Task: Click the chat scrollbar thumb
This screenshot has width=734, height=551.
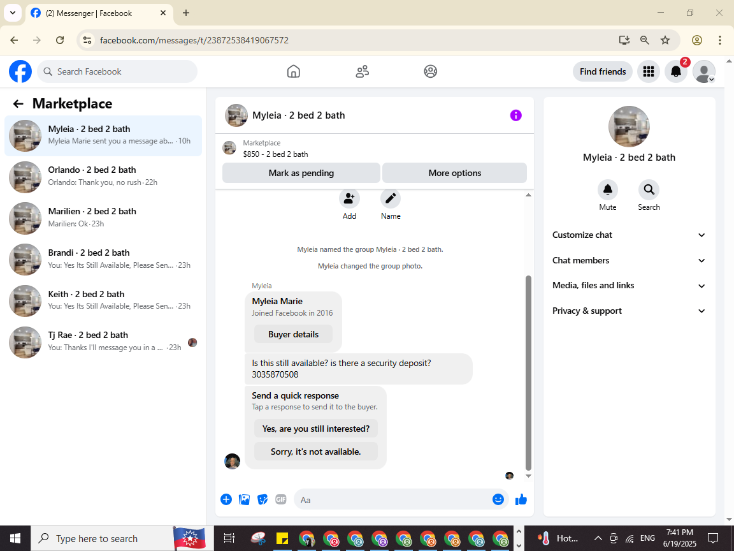Action: (x=528, y=373)
